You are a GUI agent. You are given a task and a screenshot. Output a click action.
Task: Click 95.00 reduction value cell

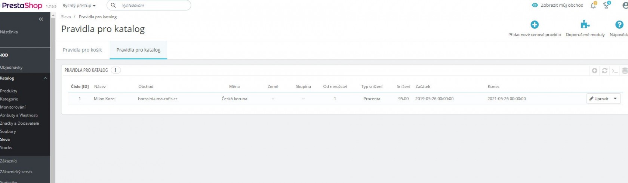pos(403,99)
